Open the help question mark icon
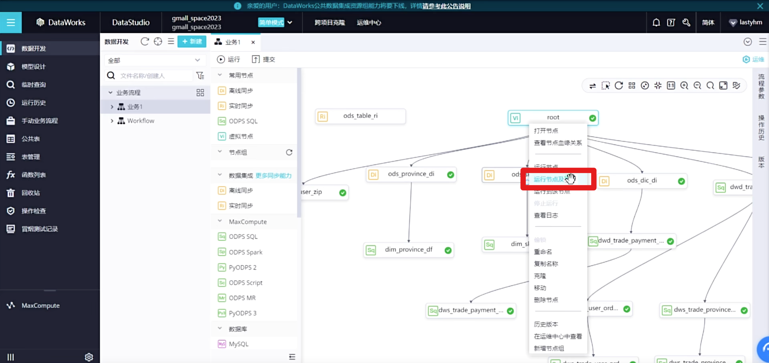The height and width of the screenshot is (363, 769). point(671,22)
